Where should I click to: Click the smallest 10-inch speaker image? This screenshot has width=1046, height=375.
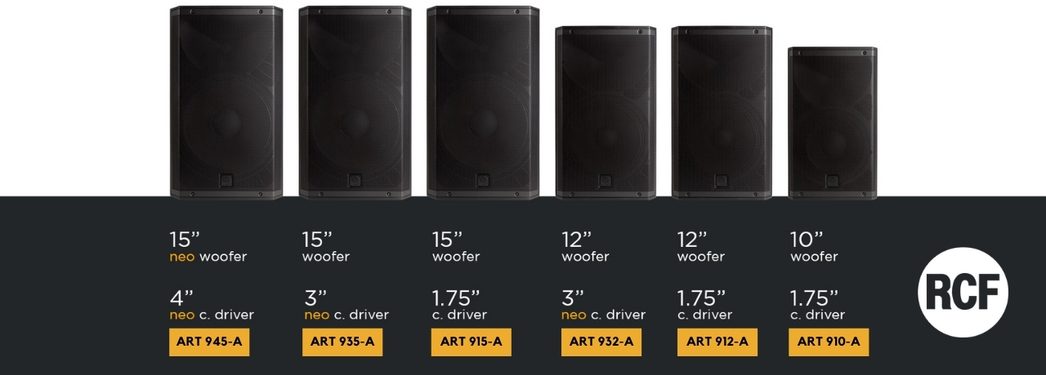(832, 122)
